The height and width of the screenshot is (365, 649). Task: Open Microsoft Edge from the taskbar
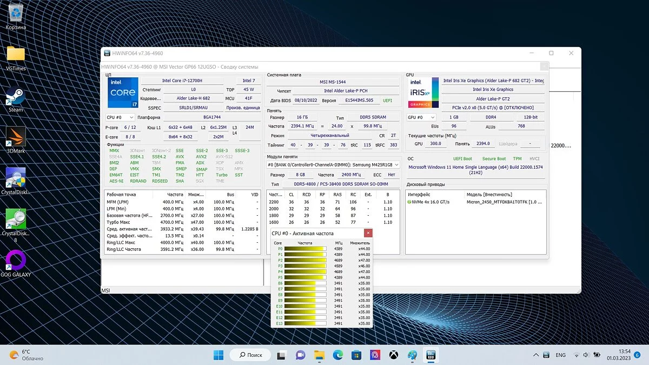[338, 355]
